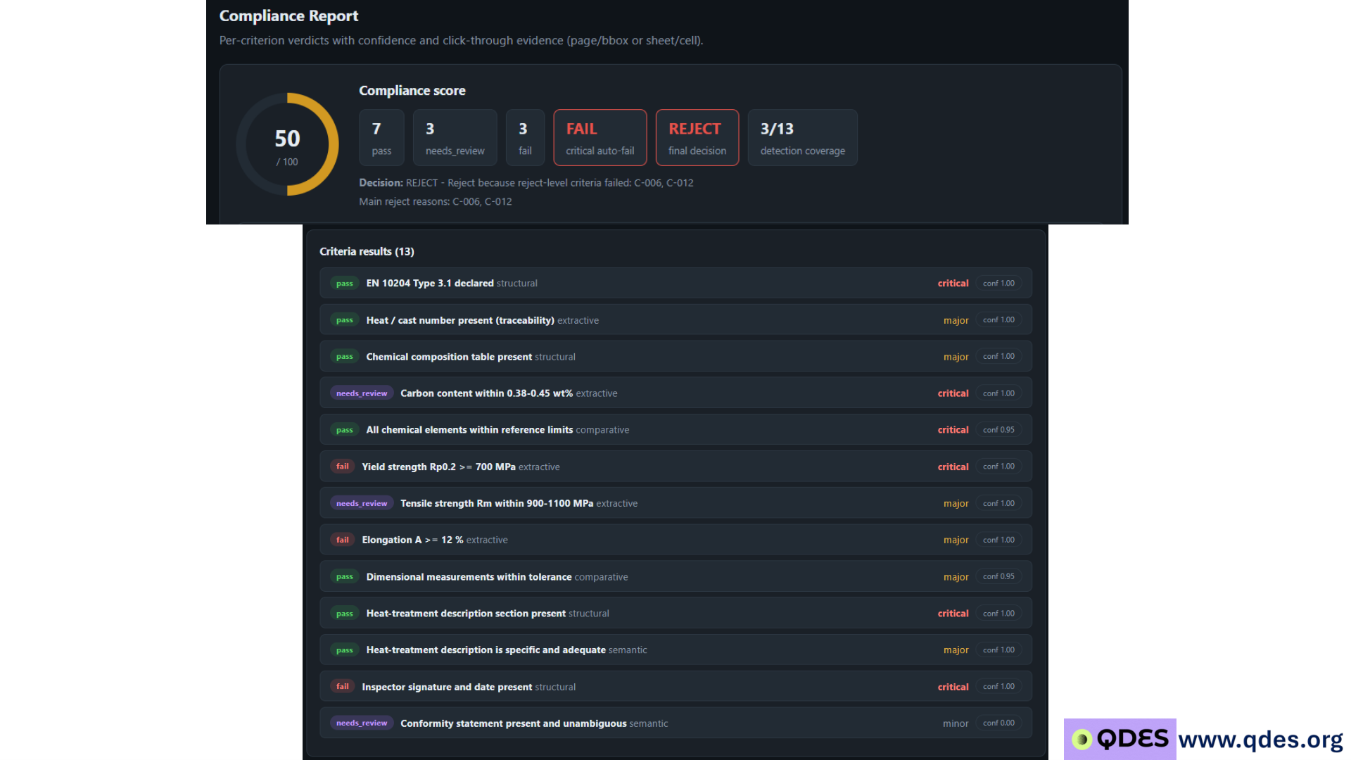Open All chemical elements within reference limits row
This screenshot has height=760, width=1351.
click(x=675, y=429)
